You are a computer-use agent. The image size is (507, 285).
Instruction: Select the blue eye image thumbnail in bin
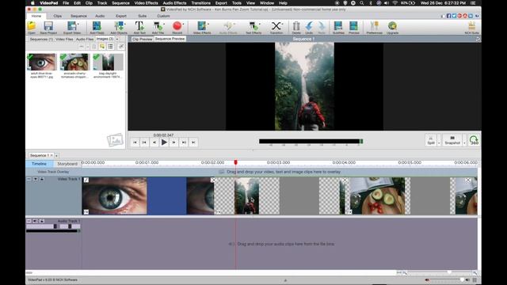pyautogui.click(x=42, y=62)
